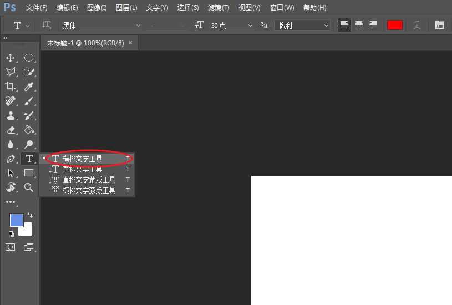452x305 pixels.
Task: Activate the Pen tool
Action: 10,159
